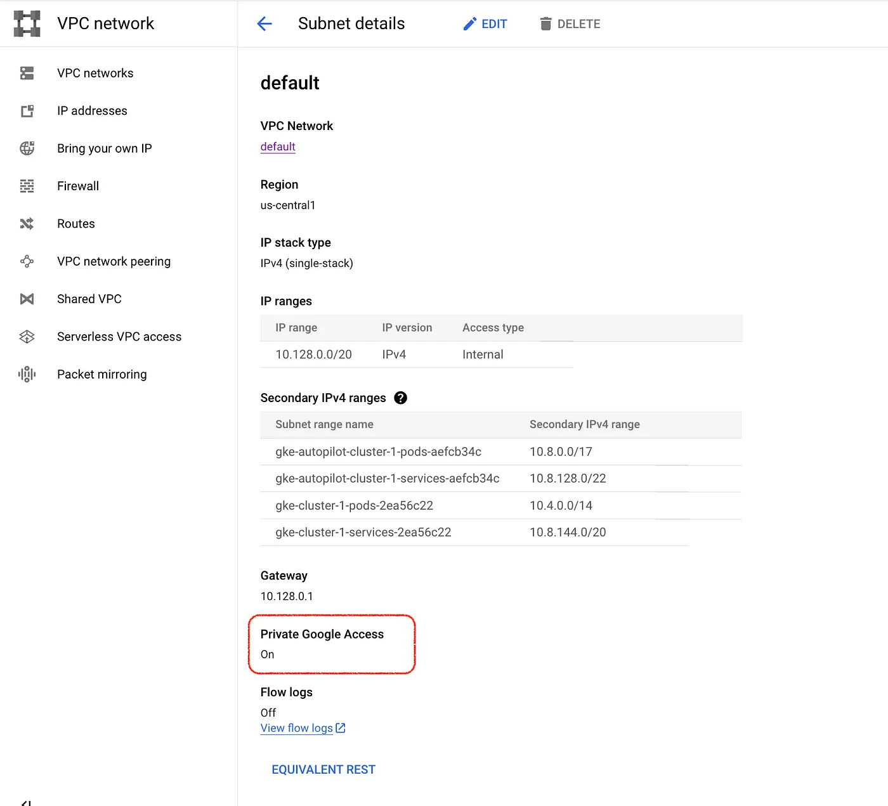
Task: Open the View flow logs link
Action: (x=297, y=728)
